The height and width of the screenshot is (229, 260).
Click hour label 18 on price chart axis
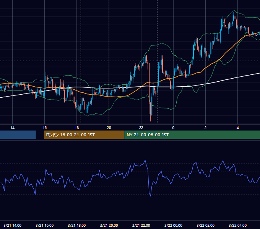point(77,128)
